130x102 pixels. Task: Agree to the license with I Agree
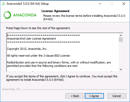pyautogui.click(x=94, y=96)
